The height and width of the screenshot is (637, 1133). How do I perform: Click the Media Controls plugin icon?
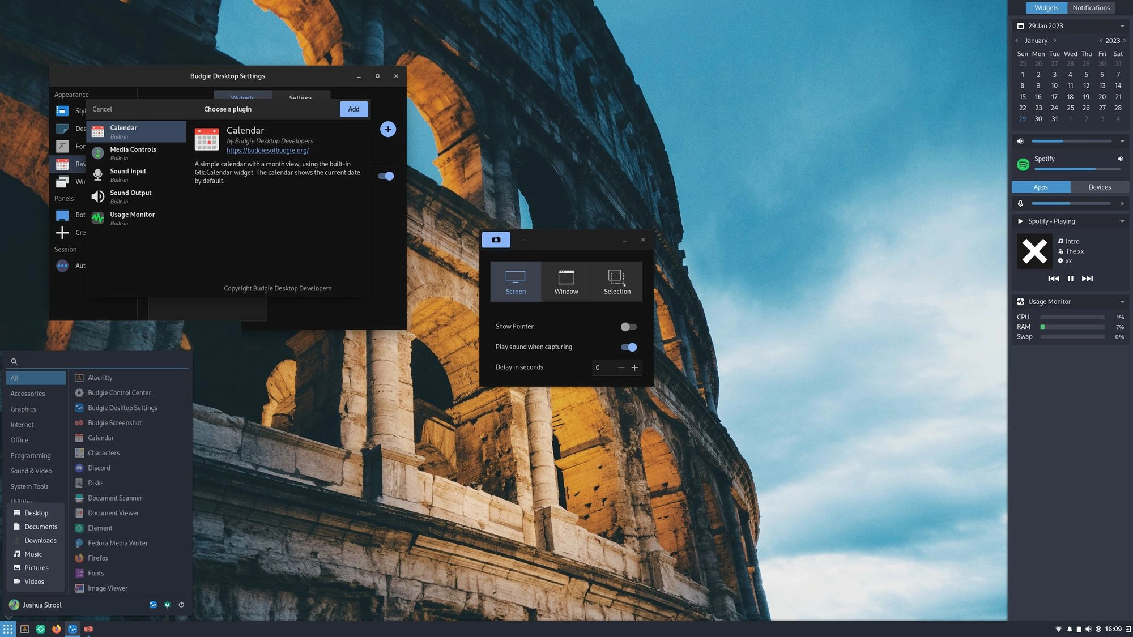[97, 153]
